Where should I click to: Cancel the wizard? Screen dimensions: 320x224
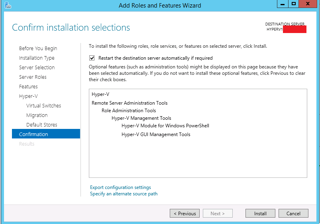point(293,213)
